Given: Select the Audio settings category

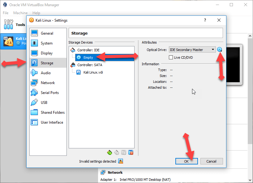Looking at the screenshot, I should coord(46,73).
